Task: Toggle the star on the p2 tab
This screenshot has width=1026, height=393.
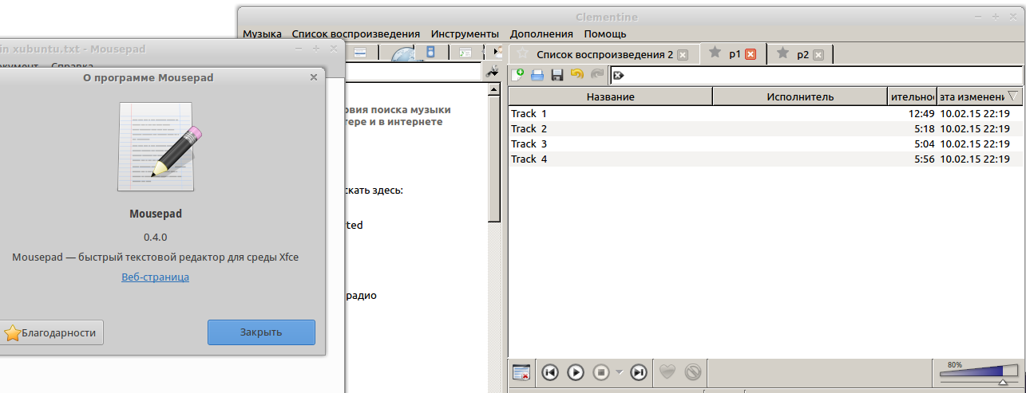Action: point(782,53)
